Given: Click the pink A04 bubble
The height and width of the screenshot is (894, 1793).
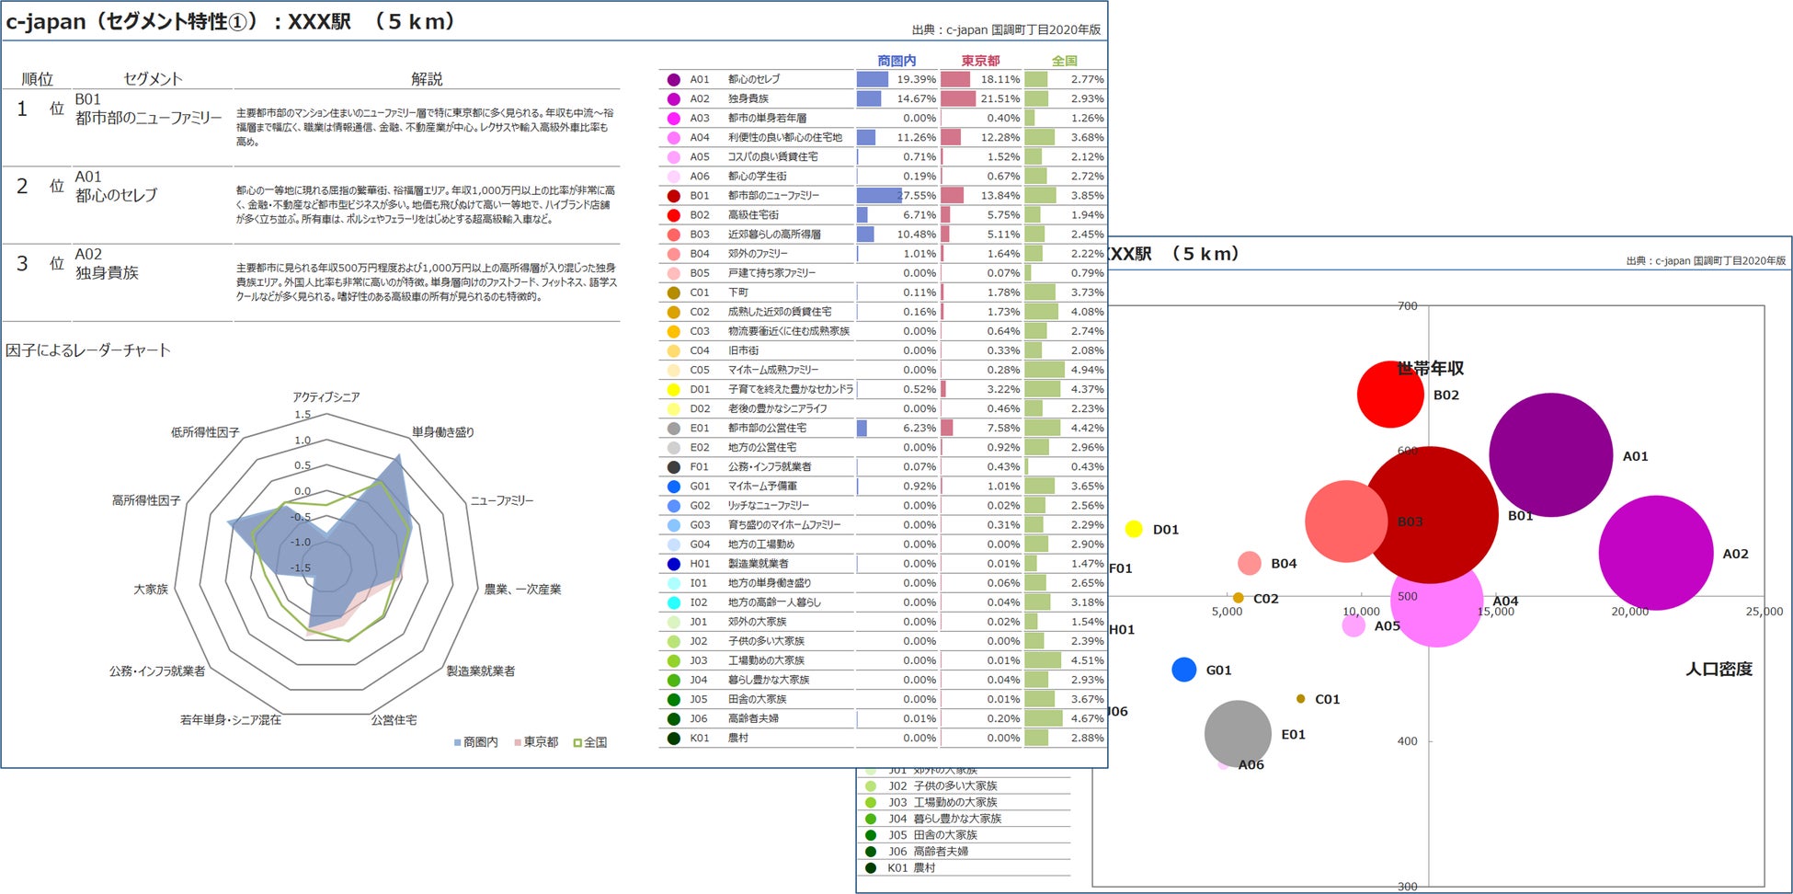Looking at the screenshot, I should [x=1437, y=602].
